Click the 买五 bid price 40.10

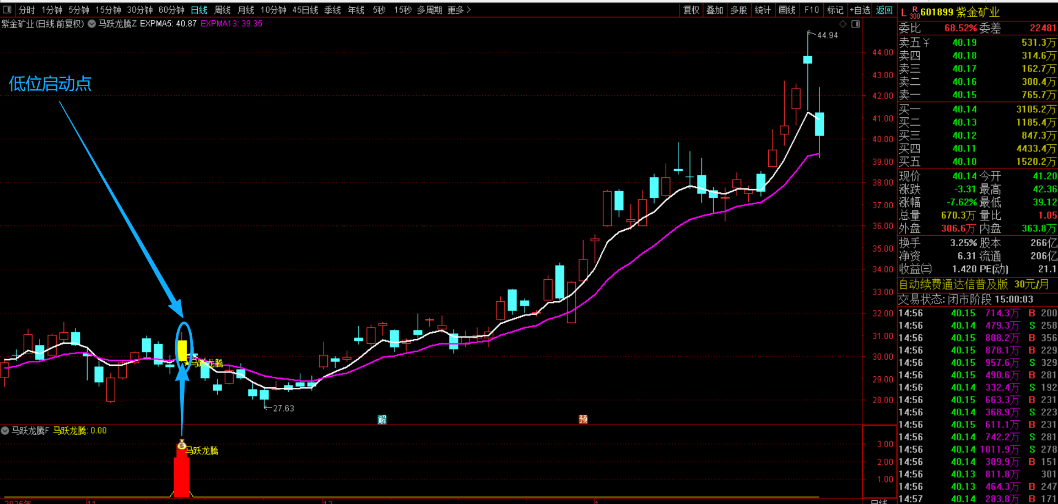coord(964,161)
